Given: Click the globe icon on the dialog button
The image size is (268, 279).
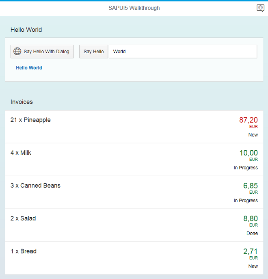Looking at the screenshot, I should click(17, 52).
